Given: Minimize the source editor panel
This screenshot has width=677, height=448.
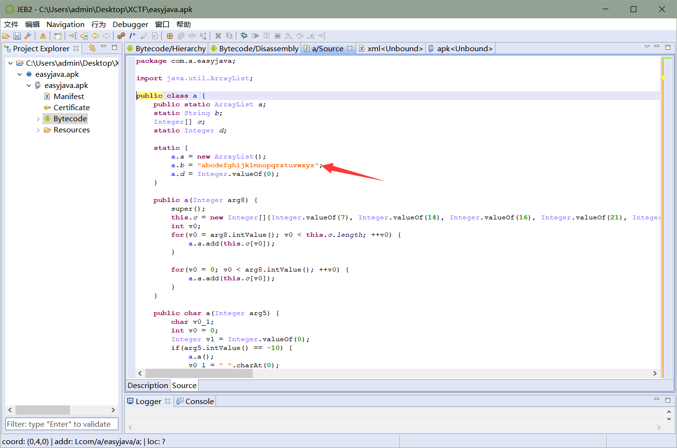Looking at the screenshot, I should pos(657,46).
